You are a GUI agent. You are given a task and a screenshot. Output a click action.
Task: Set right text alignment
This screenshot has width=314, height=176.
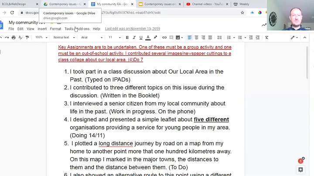tap(203, 37)
